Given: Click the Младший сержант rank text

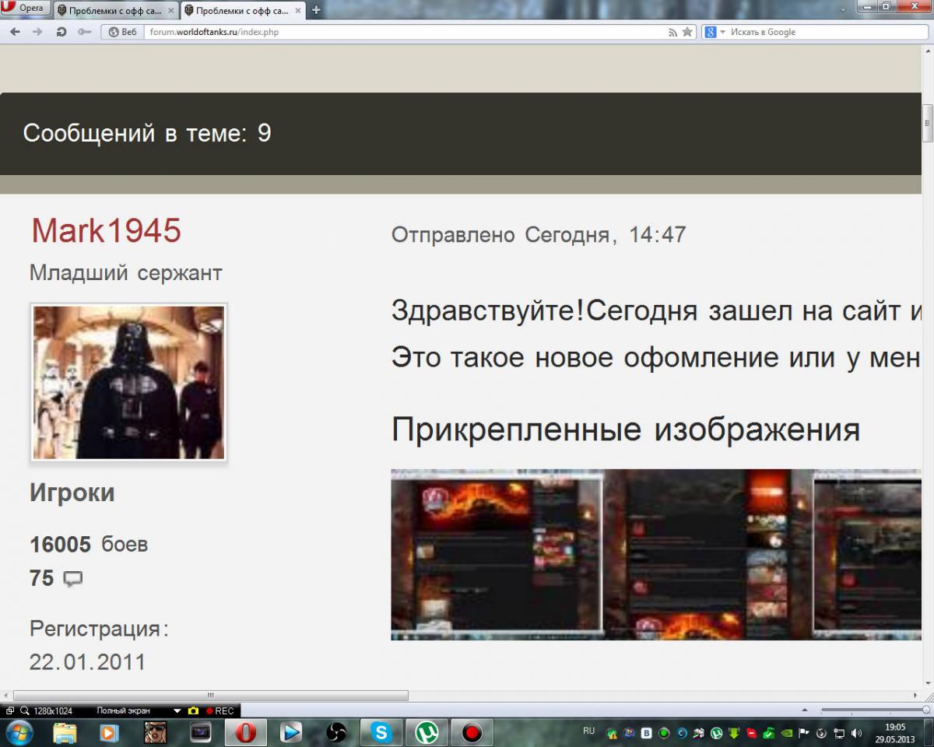Looking at the screenshot, I should [x=126, y=273].
